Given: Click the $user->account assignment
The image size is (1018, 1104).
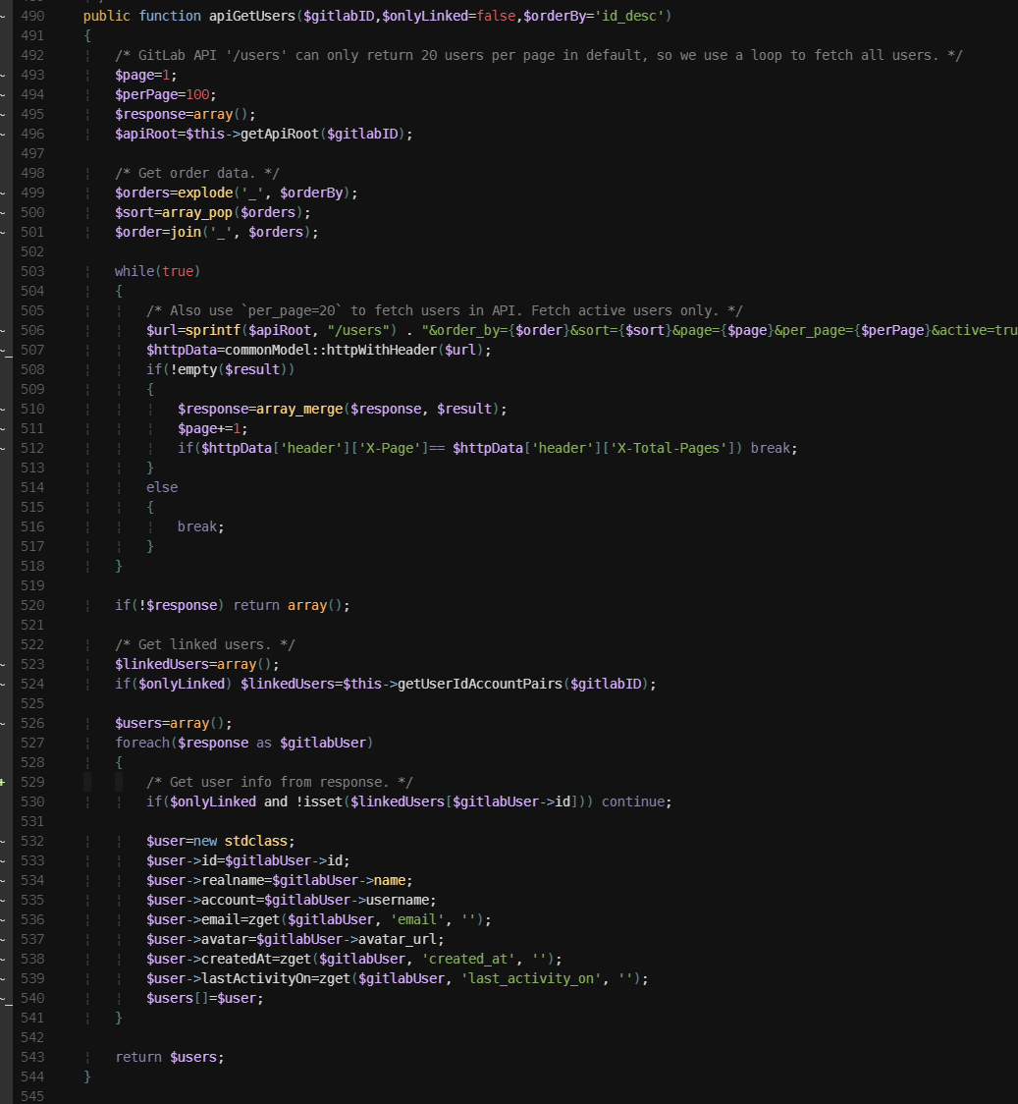Looking at the screenshot, I should [292, 901].
